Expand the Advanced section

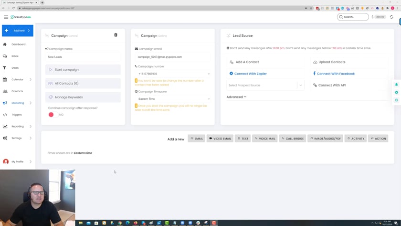236,97
